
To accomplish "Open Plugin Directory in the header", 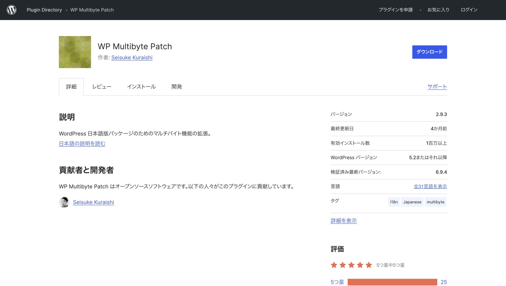I will [x=44, y=10].
